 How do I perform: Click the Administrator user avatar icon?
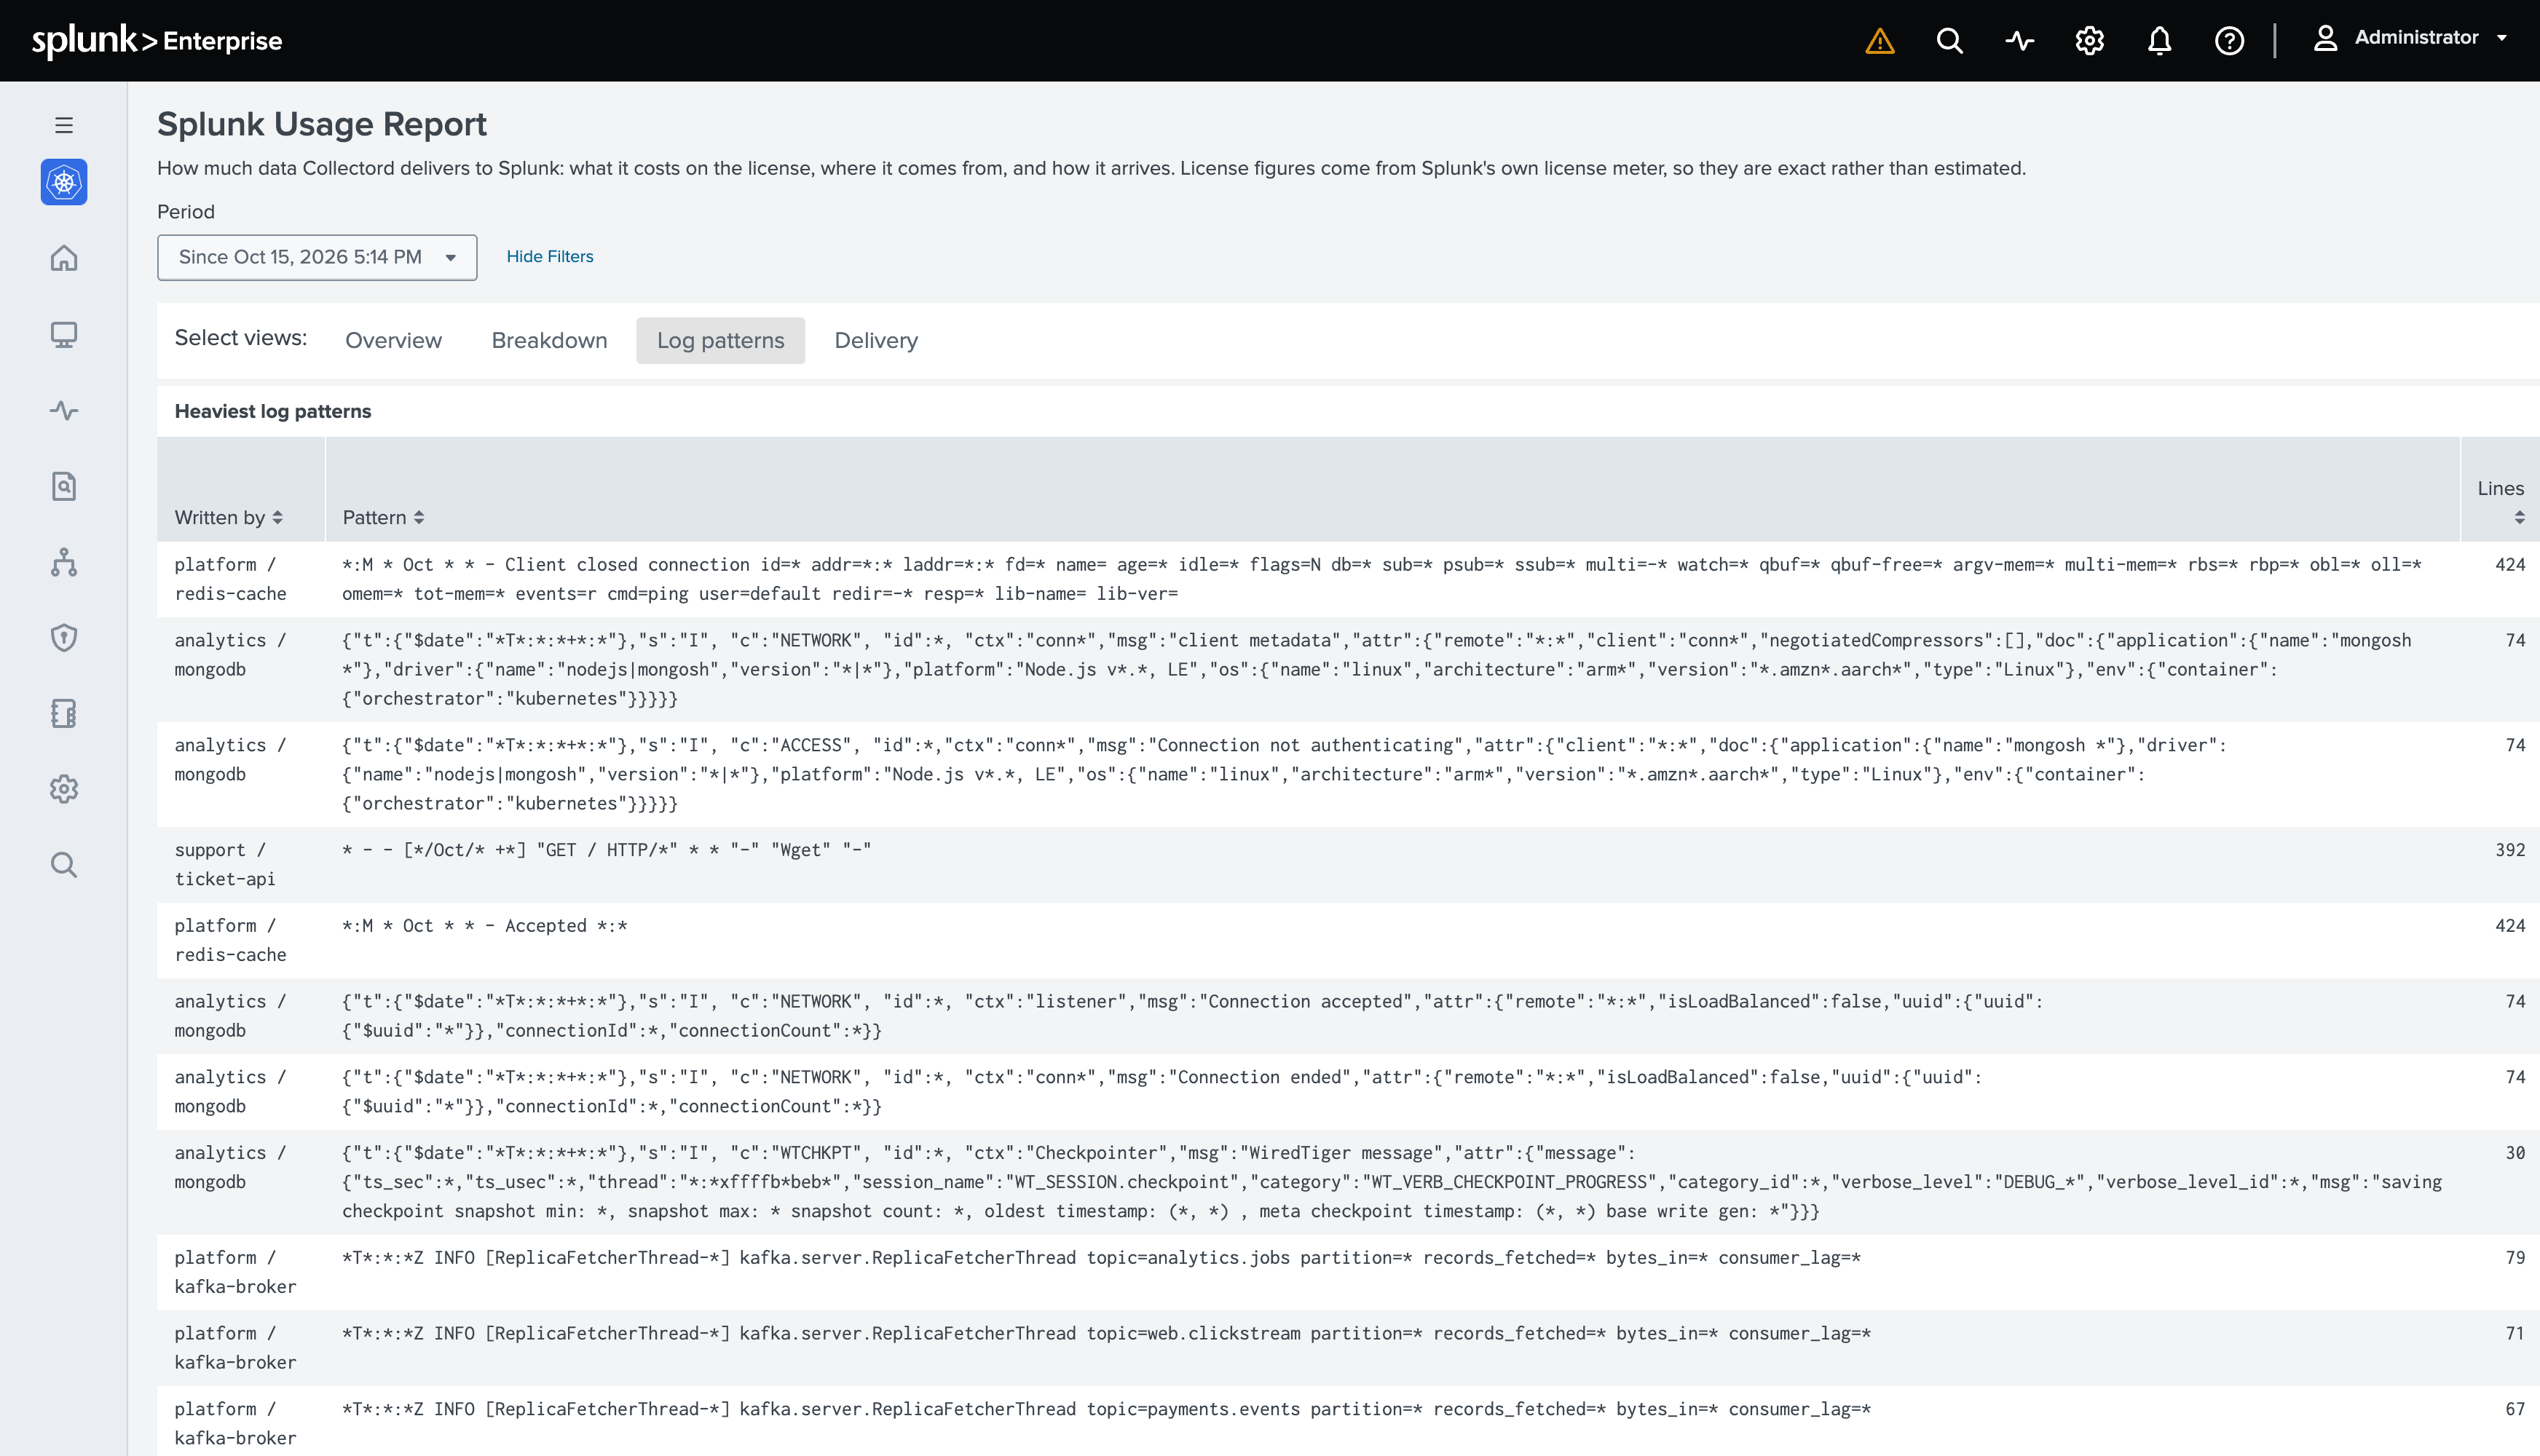coord(2325,38)
